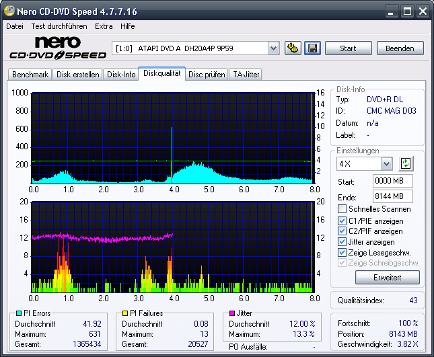Click the cyan PI Errors color swatch
This screenshot has height=357, width=434.
click(x=19, y=313)
